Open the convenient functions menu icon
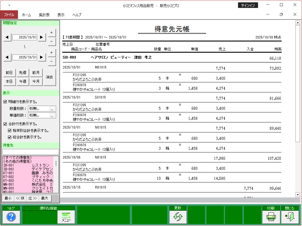 pyautogui.click(x=66, y=217)
